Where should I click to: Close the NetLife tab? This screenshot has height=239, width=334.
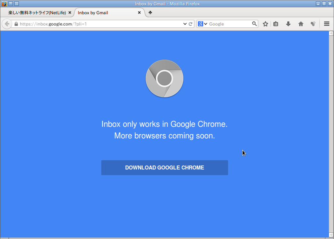click(x=70, y=13)
